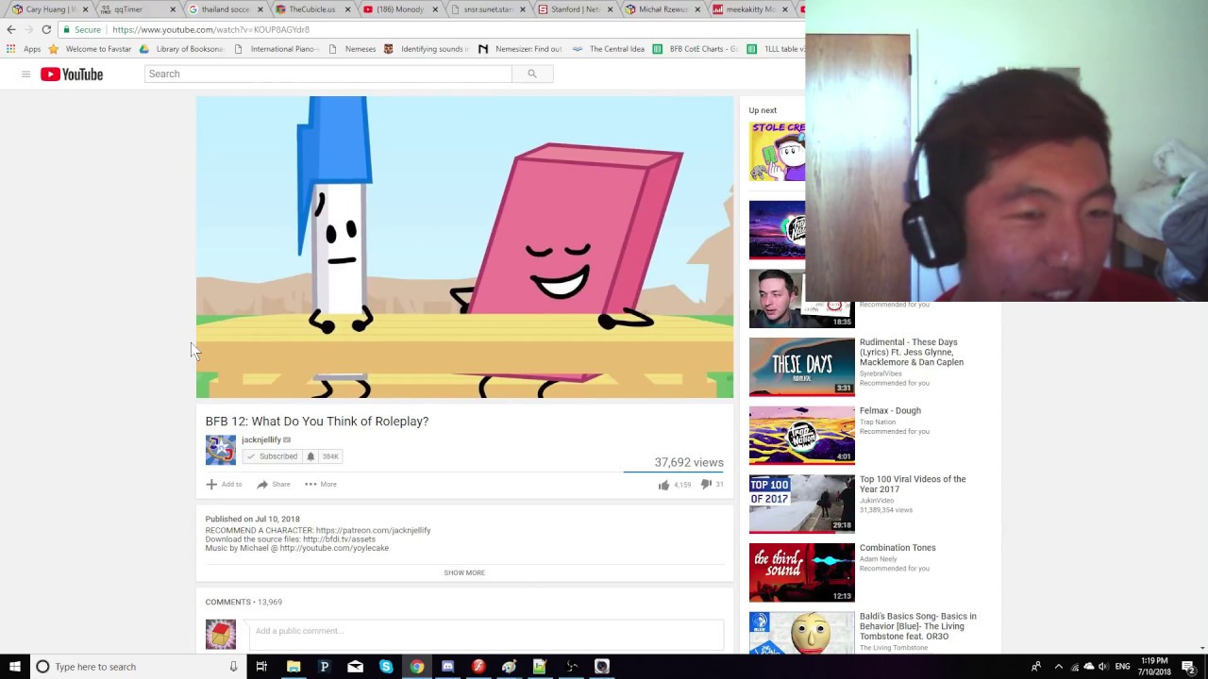Viewport: 1208px width, 679px height.
Task: Click the BFB 12 video player
Action: (464, 247)
